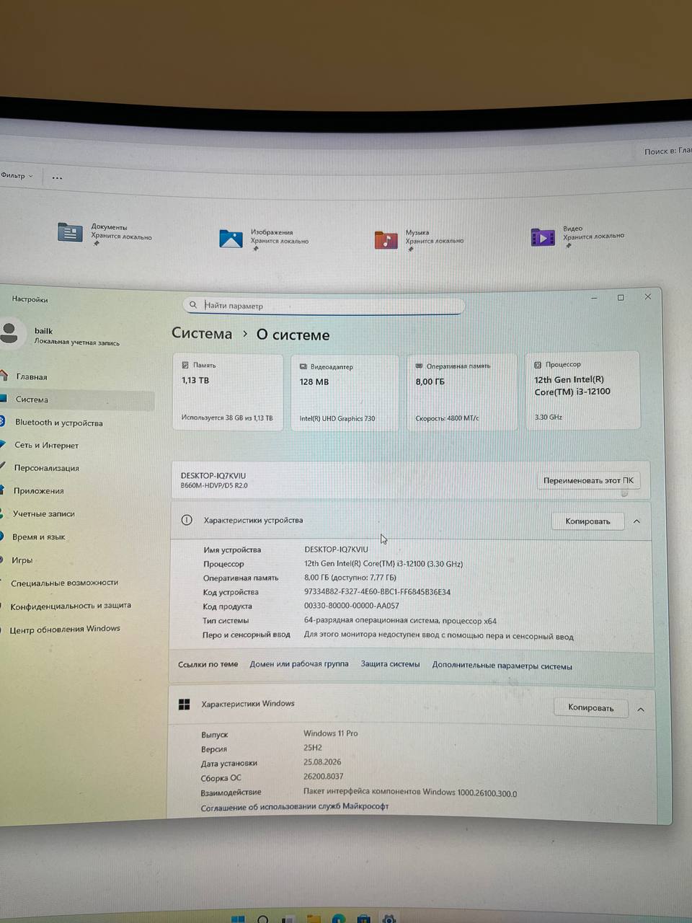Open the Музыка folder icon in File Explorer

[386, 239]
